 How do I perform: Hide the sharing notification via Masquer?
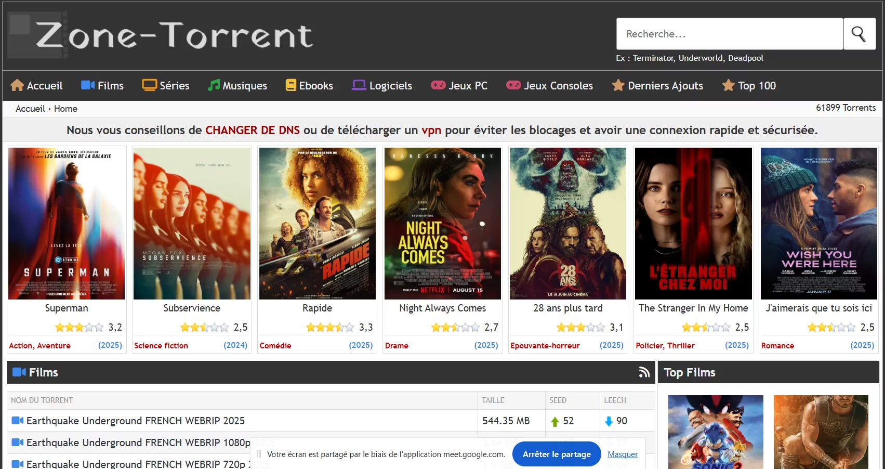(622, 454)
